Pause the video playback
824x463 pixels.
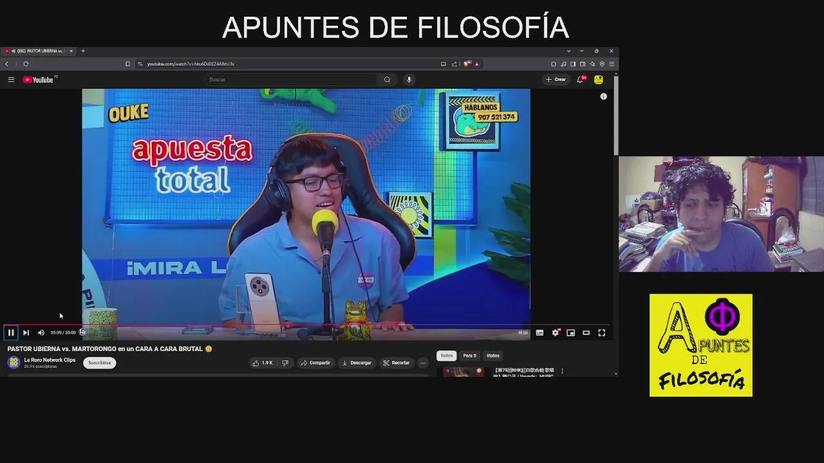coord(11,332)
